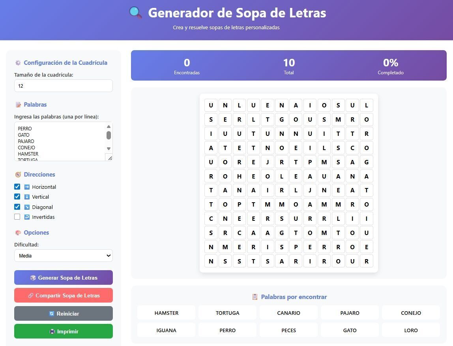The width and height of the screenshot is (453, 346).
Task: Click the gear icon beside Configuración de la Cuadrícula
Action: [18, 63]
